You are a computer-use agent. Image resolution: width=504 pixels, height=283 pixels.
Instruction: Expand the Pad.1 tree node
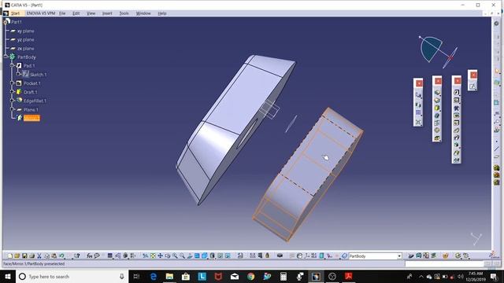coord(13,65)
